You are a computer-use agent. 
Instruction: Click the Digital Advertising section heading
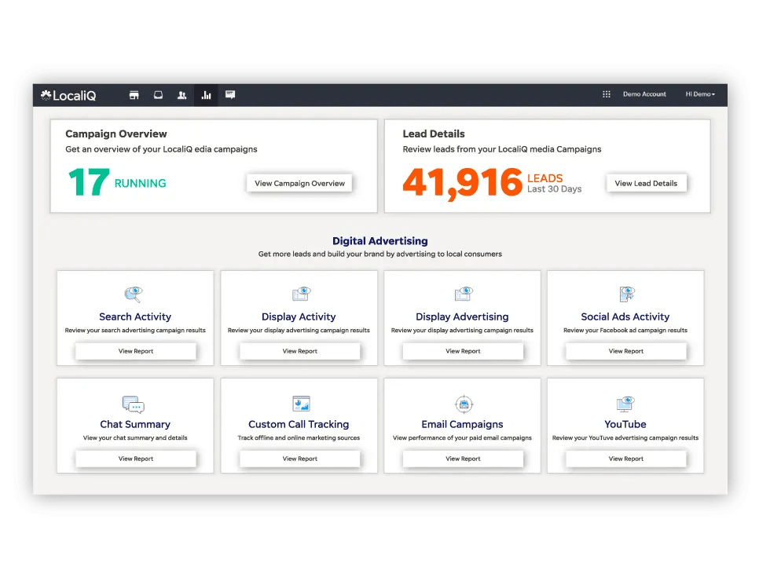[380, 241]
